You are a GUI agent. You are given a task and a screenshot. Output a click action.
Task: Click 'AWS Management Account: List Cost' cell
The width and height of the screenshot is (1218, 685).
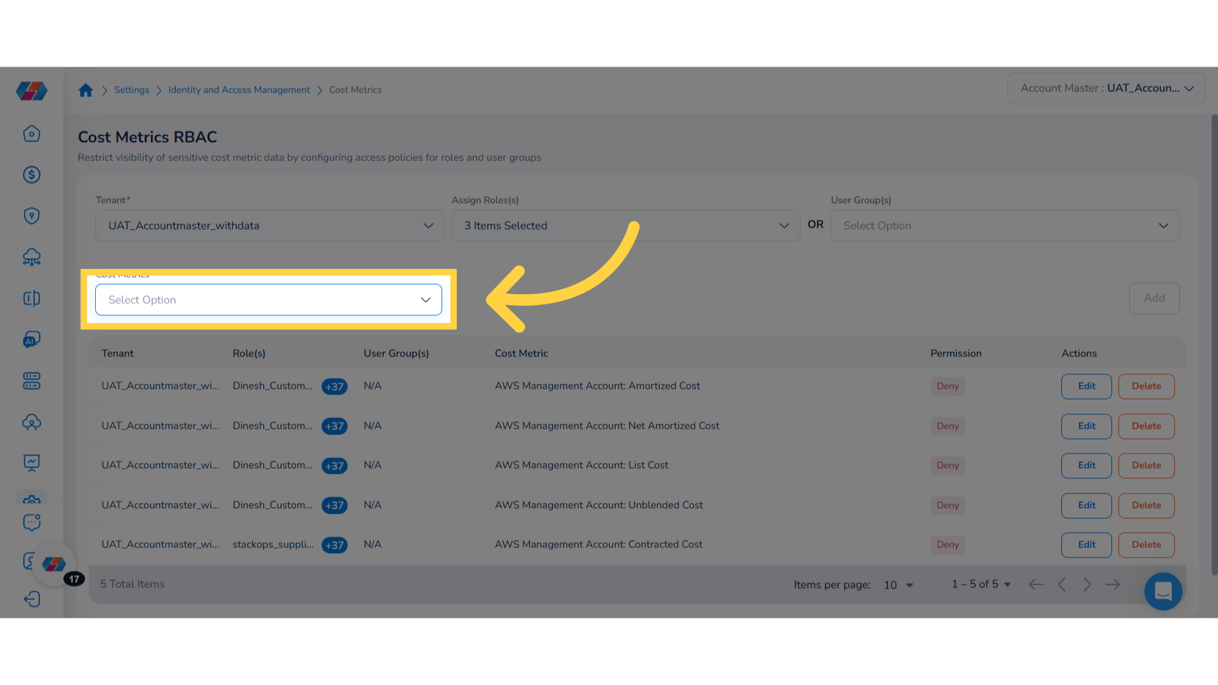pos(582,465)
